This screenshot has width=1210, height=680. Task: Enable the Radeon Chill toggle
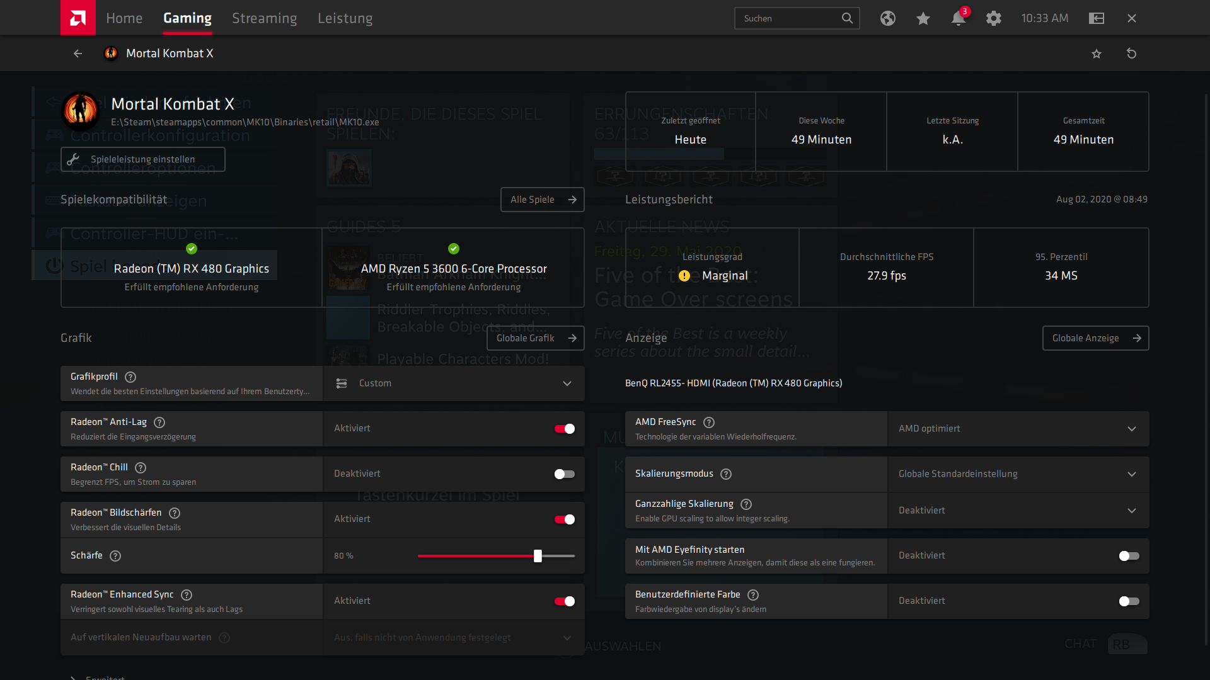564,474
